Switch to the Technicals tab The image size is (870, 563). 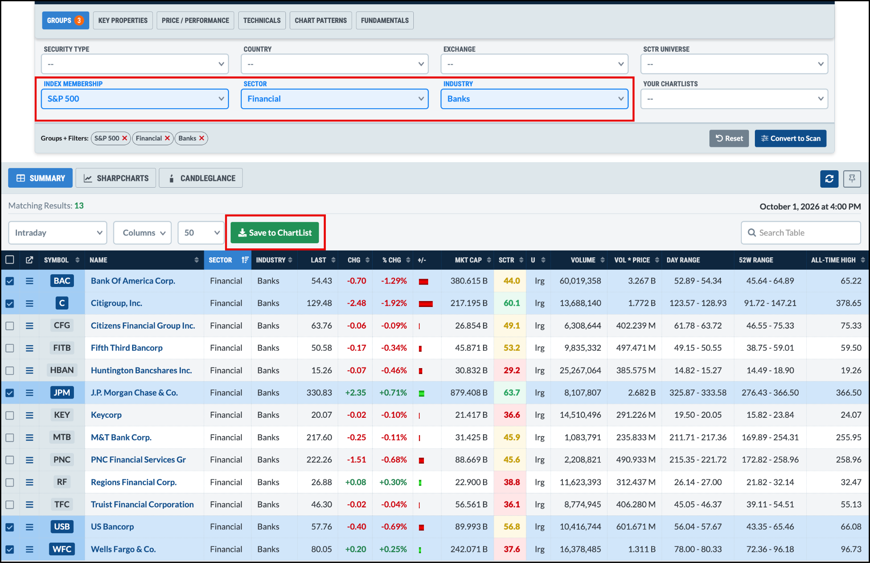pyautogui.click(x=262, y=20)
